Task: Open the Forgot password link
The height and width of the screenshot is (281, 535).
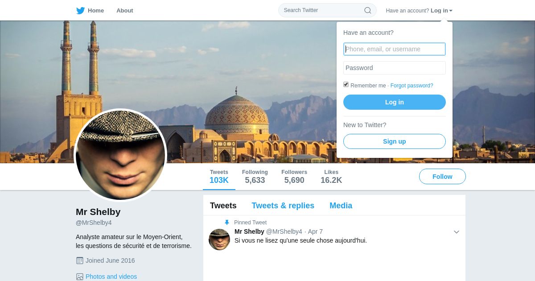Action: [412, 86]
